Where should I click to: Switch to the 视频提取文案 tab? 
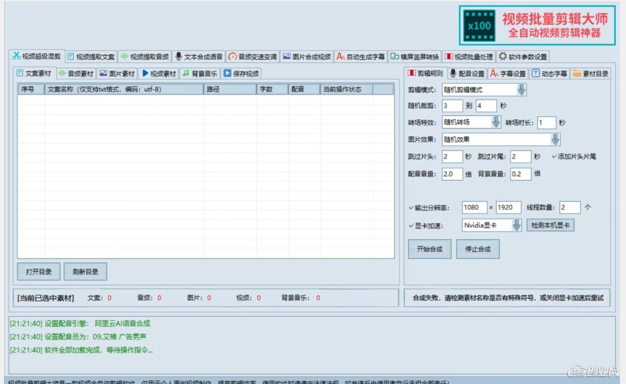tap(92, 57)
